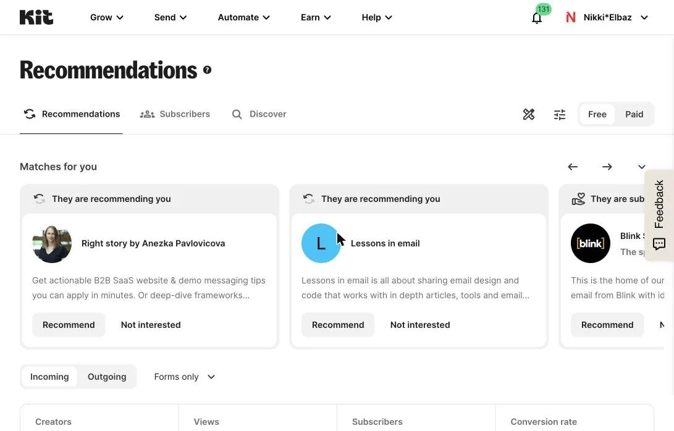Viewport: 674px width, 431px height.
Task: Click the red N account avatar
Action: 571,17
